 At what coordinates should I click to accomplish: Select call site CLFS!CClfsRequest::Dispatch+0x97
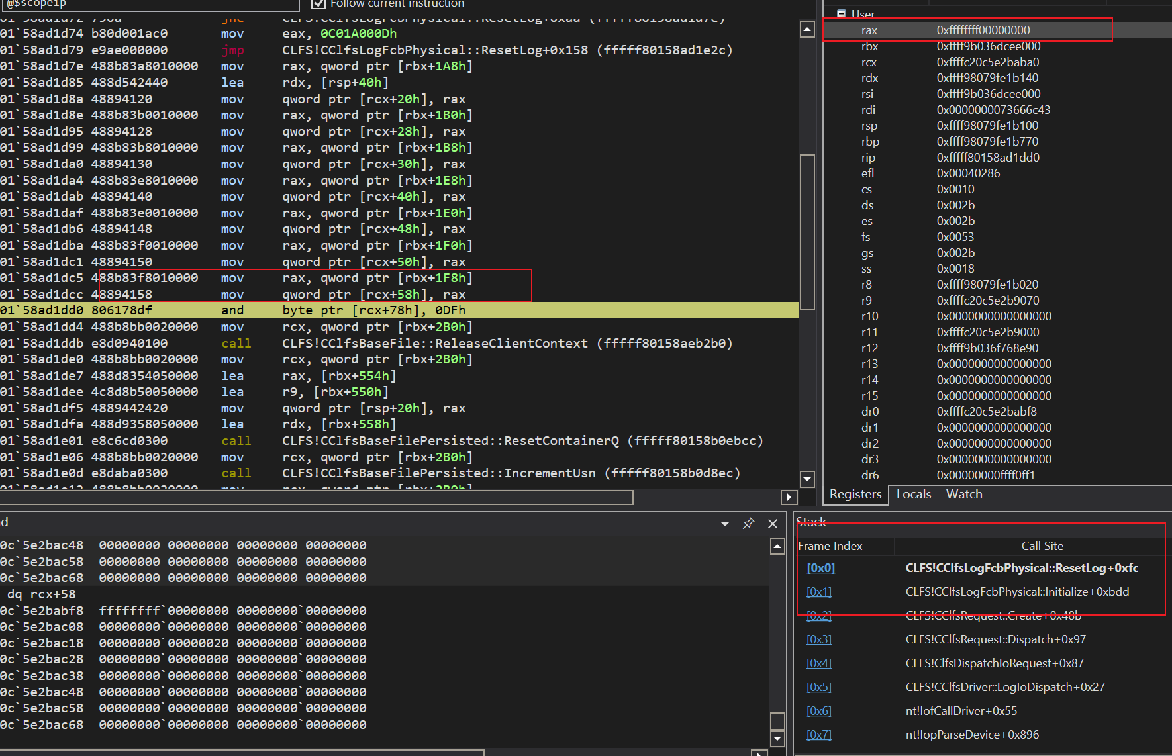(995, 639)
